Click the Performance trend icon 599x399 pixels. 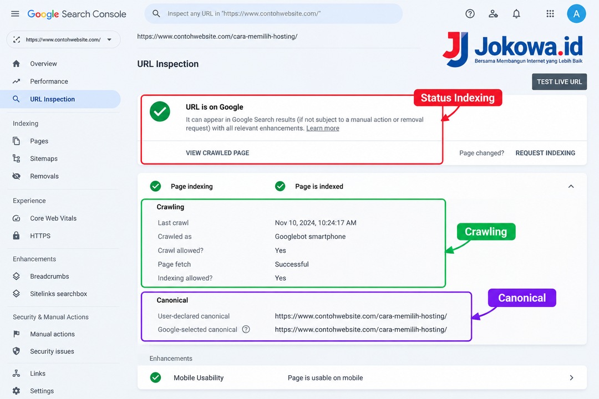16,81
